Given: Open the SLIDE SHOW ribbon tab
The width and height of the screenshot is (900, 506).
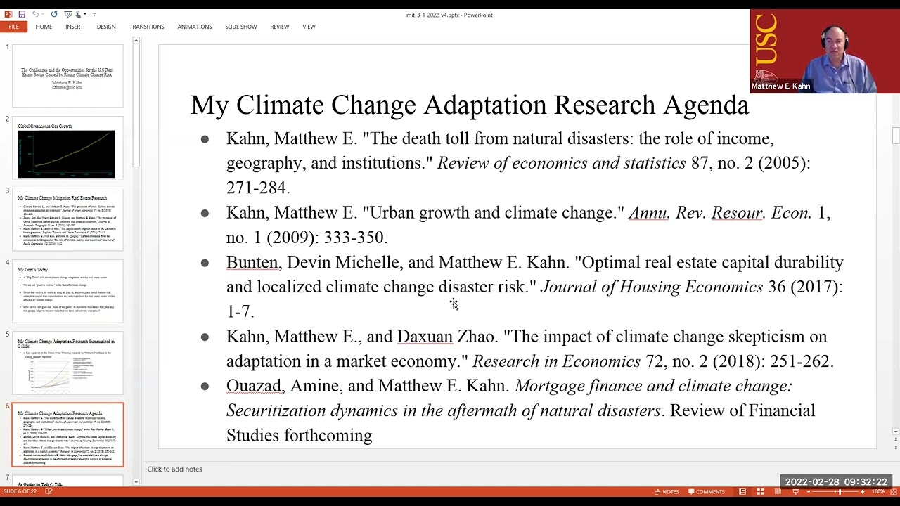Looking at the screenshot, I should [241, 27].
